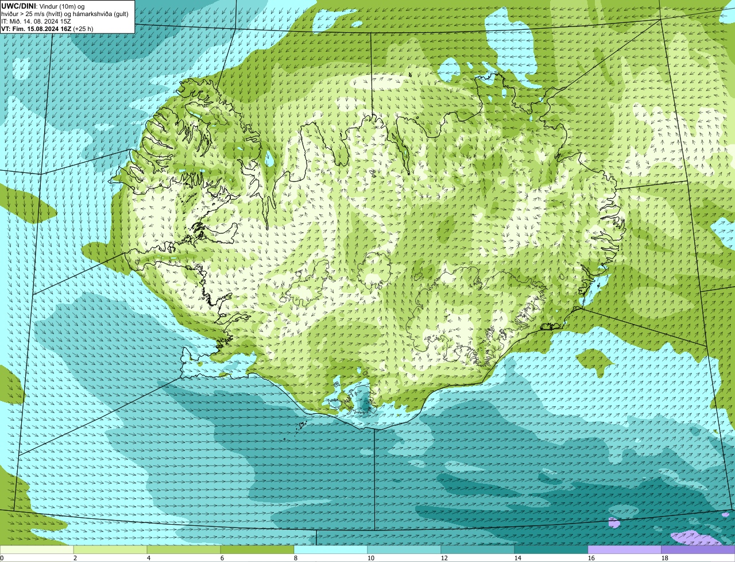Screen dimensions: 735x562
Task: Click the 16–18 m/s light purple legend swatch
Action: pos(625,549)
